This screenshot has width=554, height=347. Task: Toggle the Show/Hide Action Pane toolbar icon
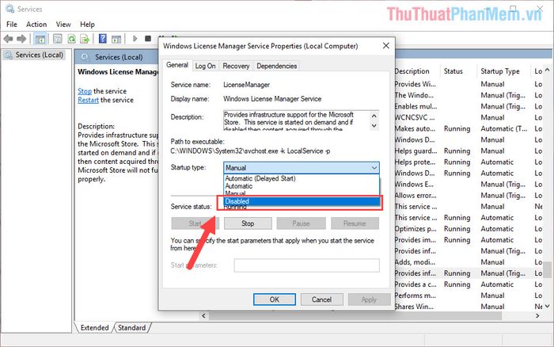click(116, 39)
